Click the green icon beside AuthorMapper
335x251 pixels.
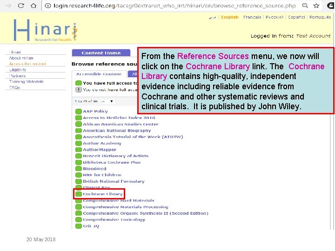coord(79,150)
